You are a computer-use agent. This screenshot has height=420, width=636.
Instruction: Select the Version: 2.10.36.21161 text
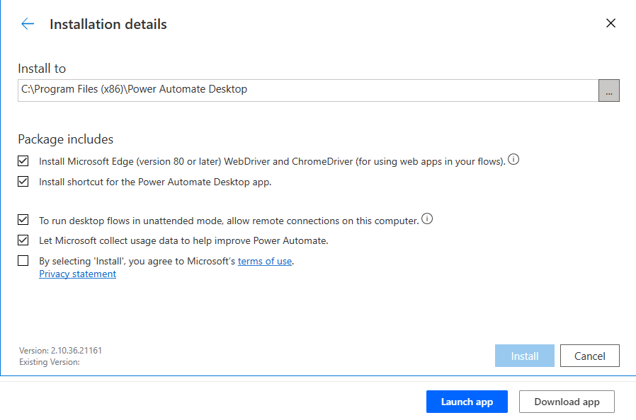(x=60, y=350)
